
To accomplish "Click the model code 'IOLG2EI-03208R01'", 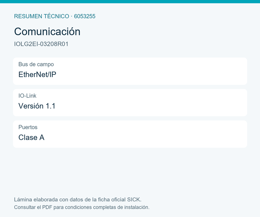I will 41,44.
